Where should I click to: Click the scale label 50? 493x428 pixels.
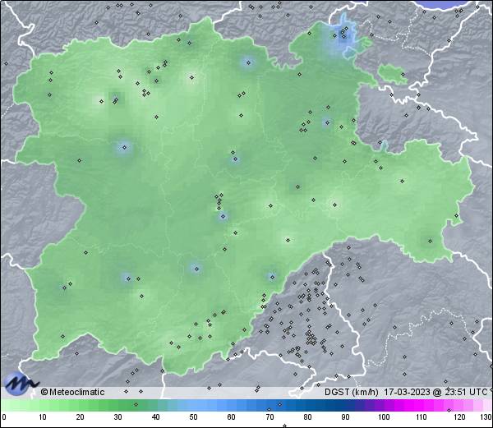pos(193,417)
